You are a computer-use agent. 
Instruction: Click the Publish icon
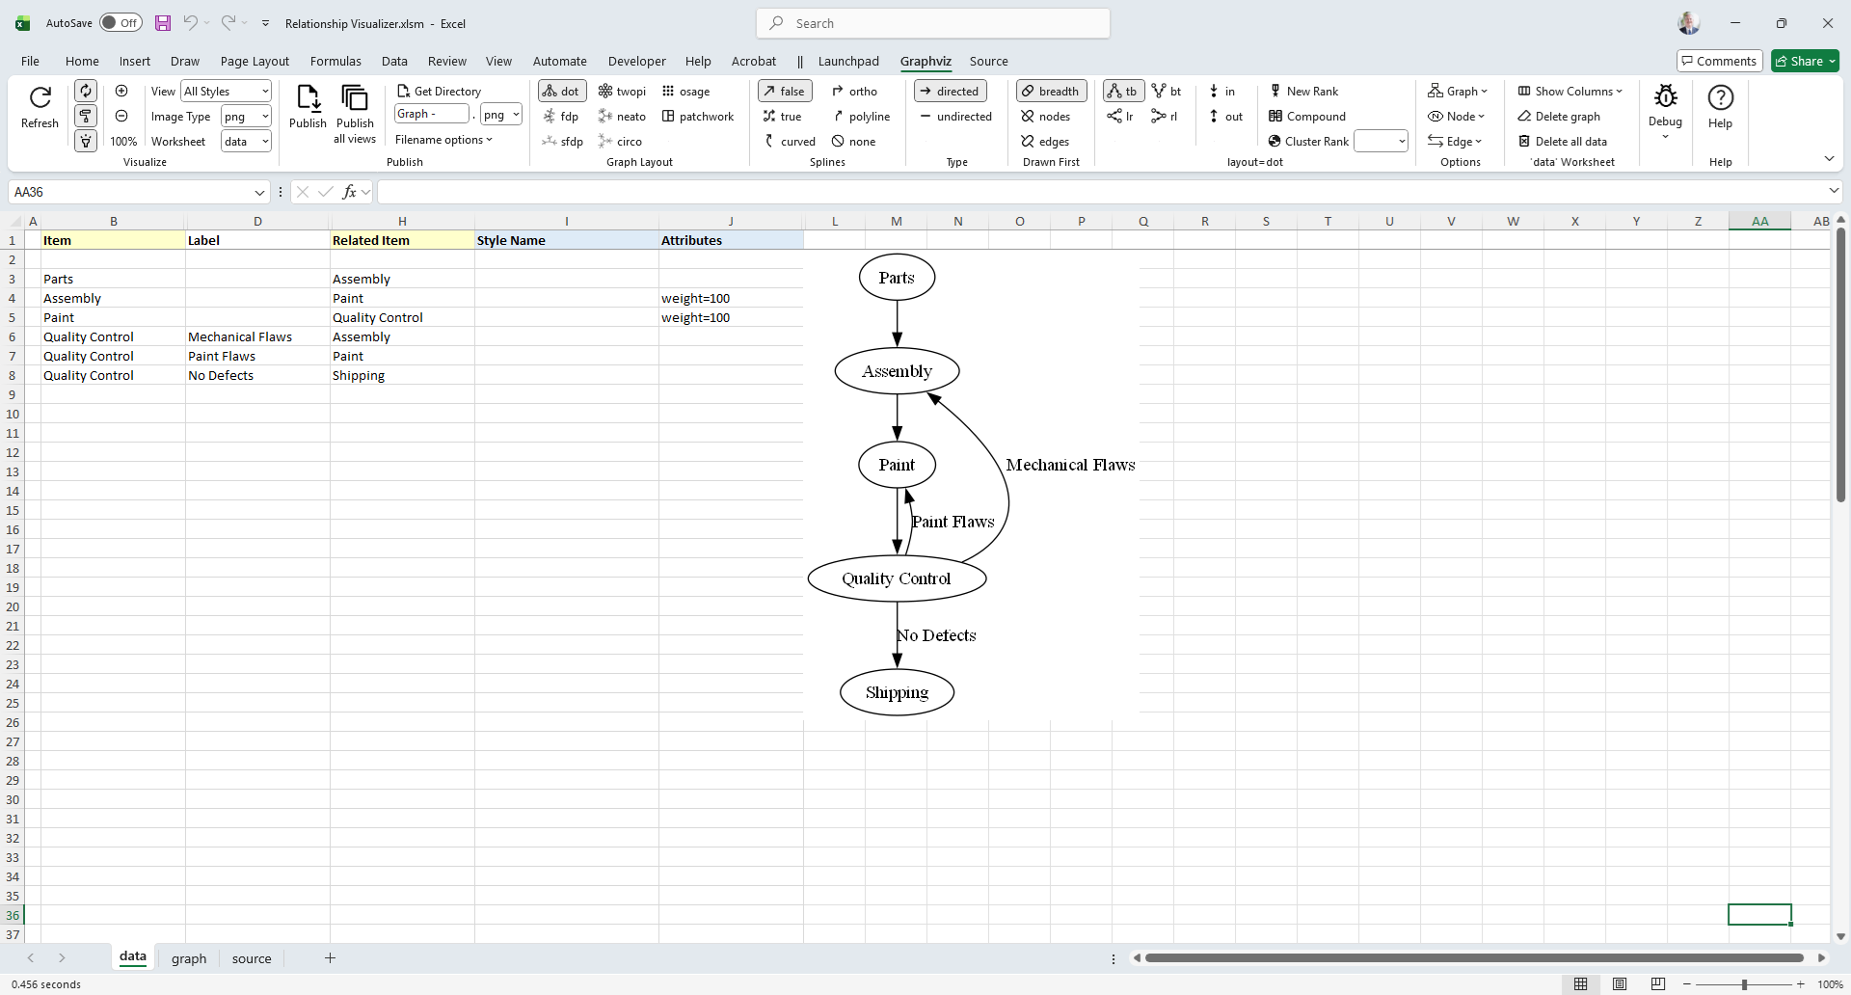(x=308, y=98)
